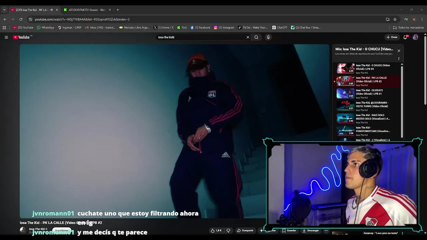The height and width of the screenshot is (240, 427).
Task: Open the Chrome three-dot menu
Action: click(422, 19)
